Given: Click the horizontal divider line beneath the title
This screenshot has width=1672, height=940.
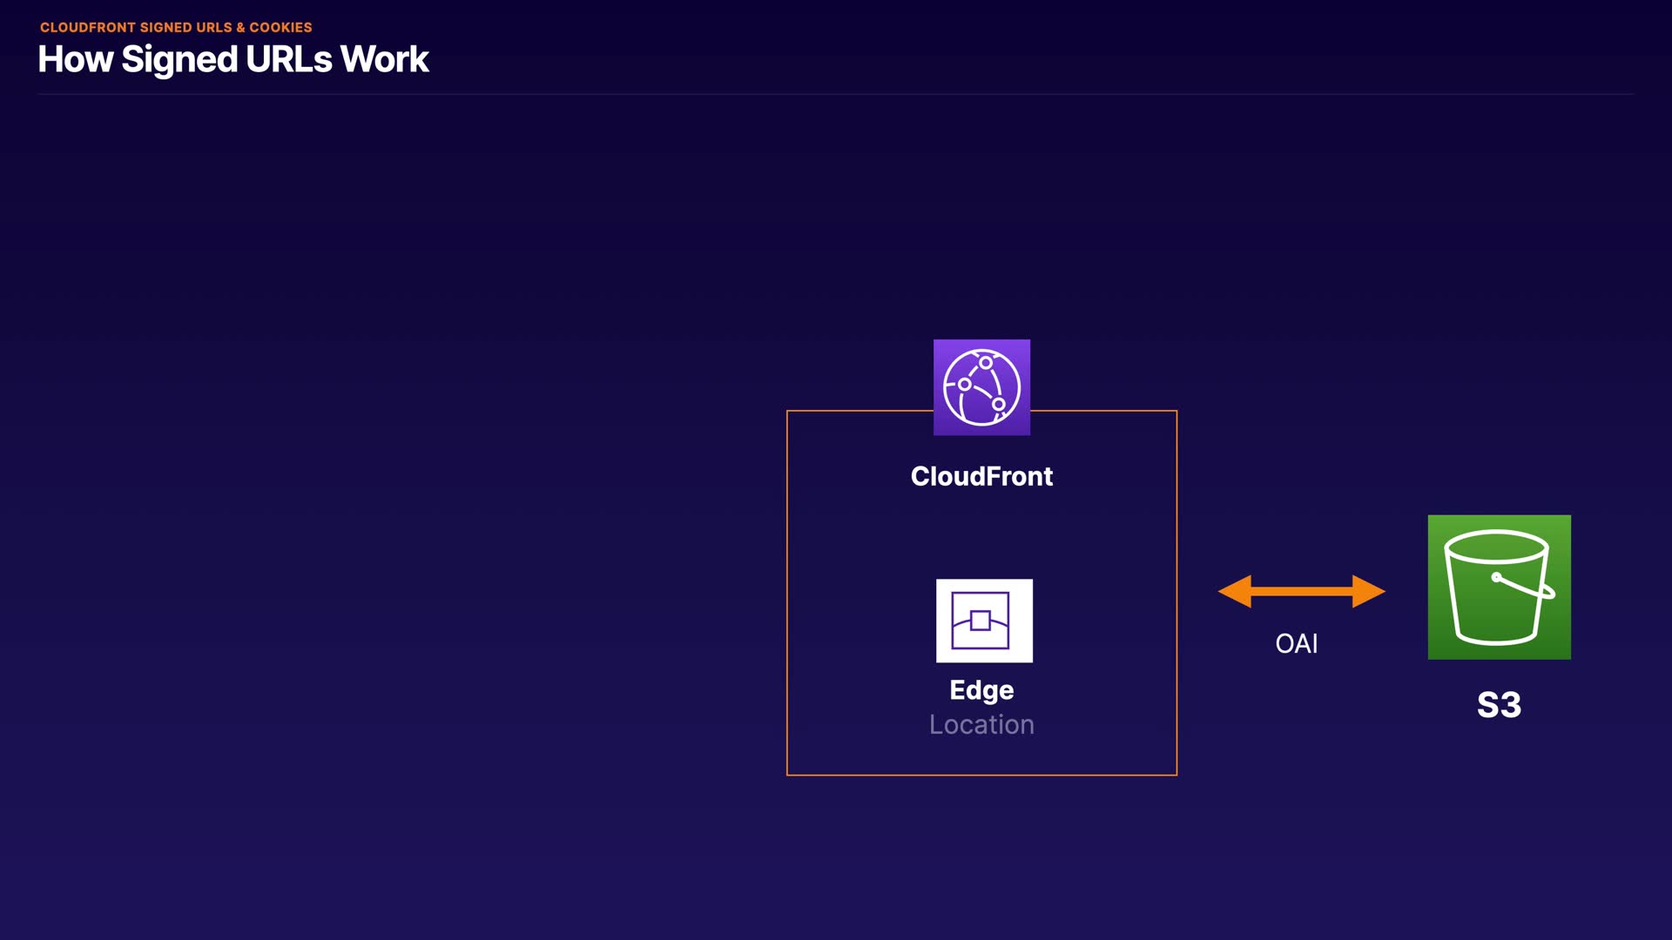Looking at the screenshot, I should pyautogui.click(x=836, y=94).
